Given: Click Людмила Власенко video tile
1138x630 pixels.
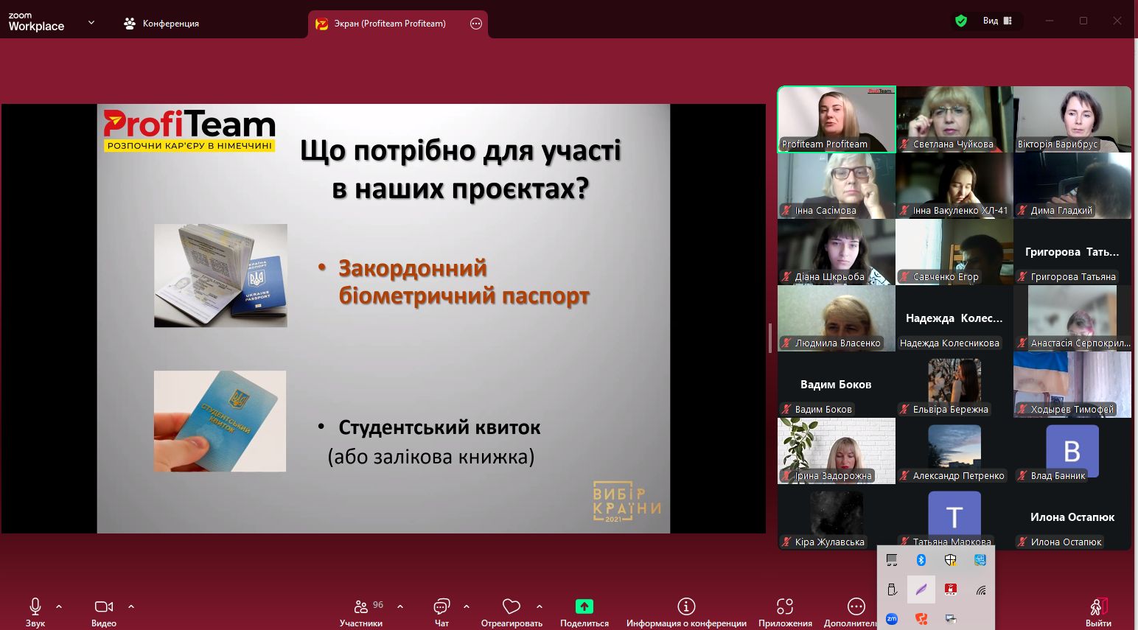Looking at the screenshot, I should click(x=837, y=318).
